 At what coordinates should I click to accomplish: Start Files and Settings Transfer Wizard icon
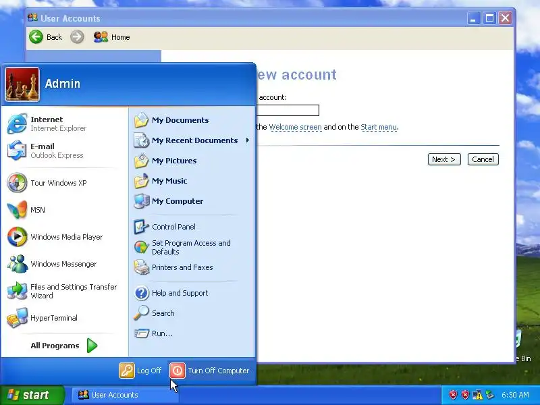click(x=18, y=291)
